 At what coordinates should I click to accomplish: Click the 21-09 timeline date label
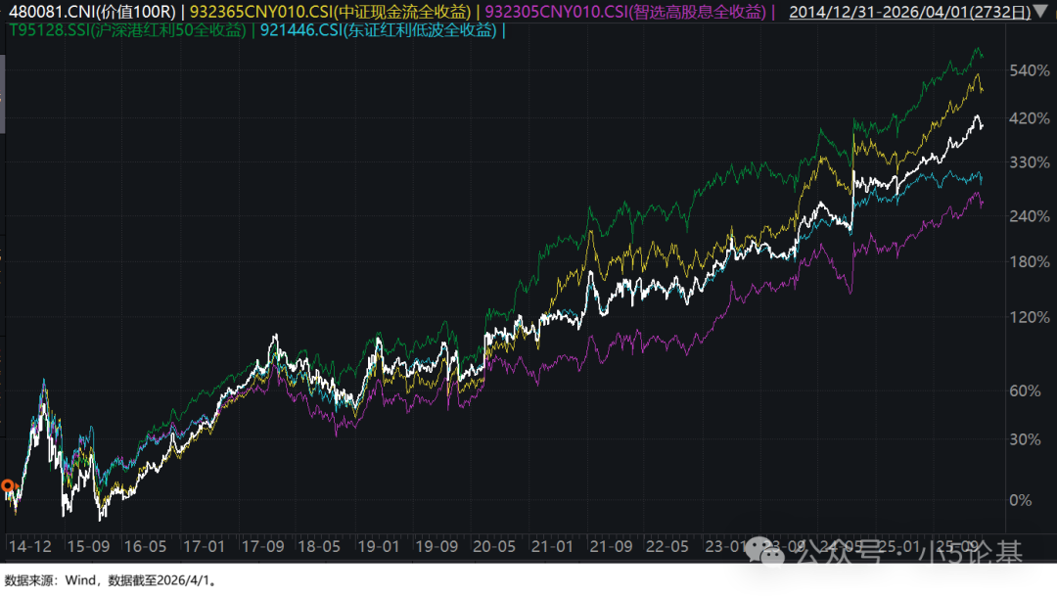pyautogui.click(x=612, y=544)
